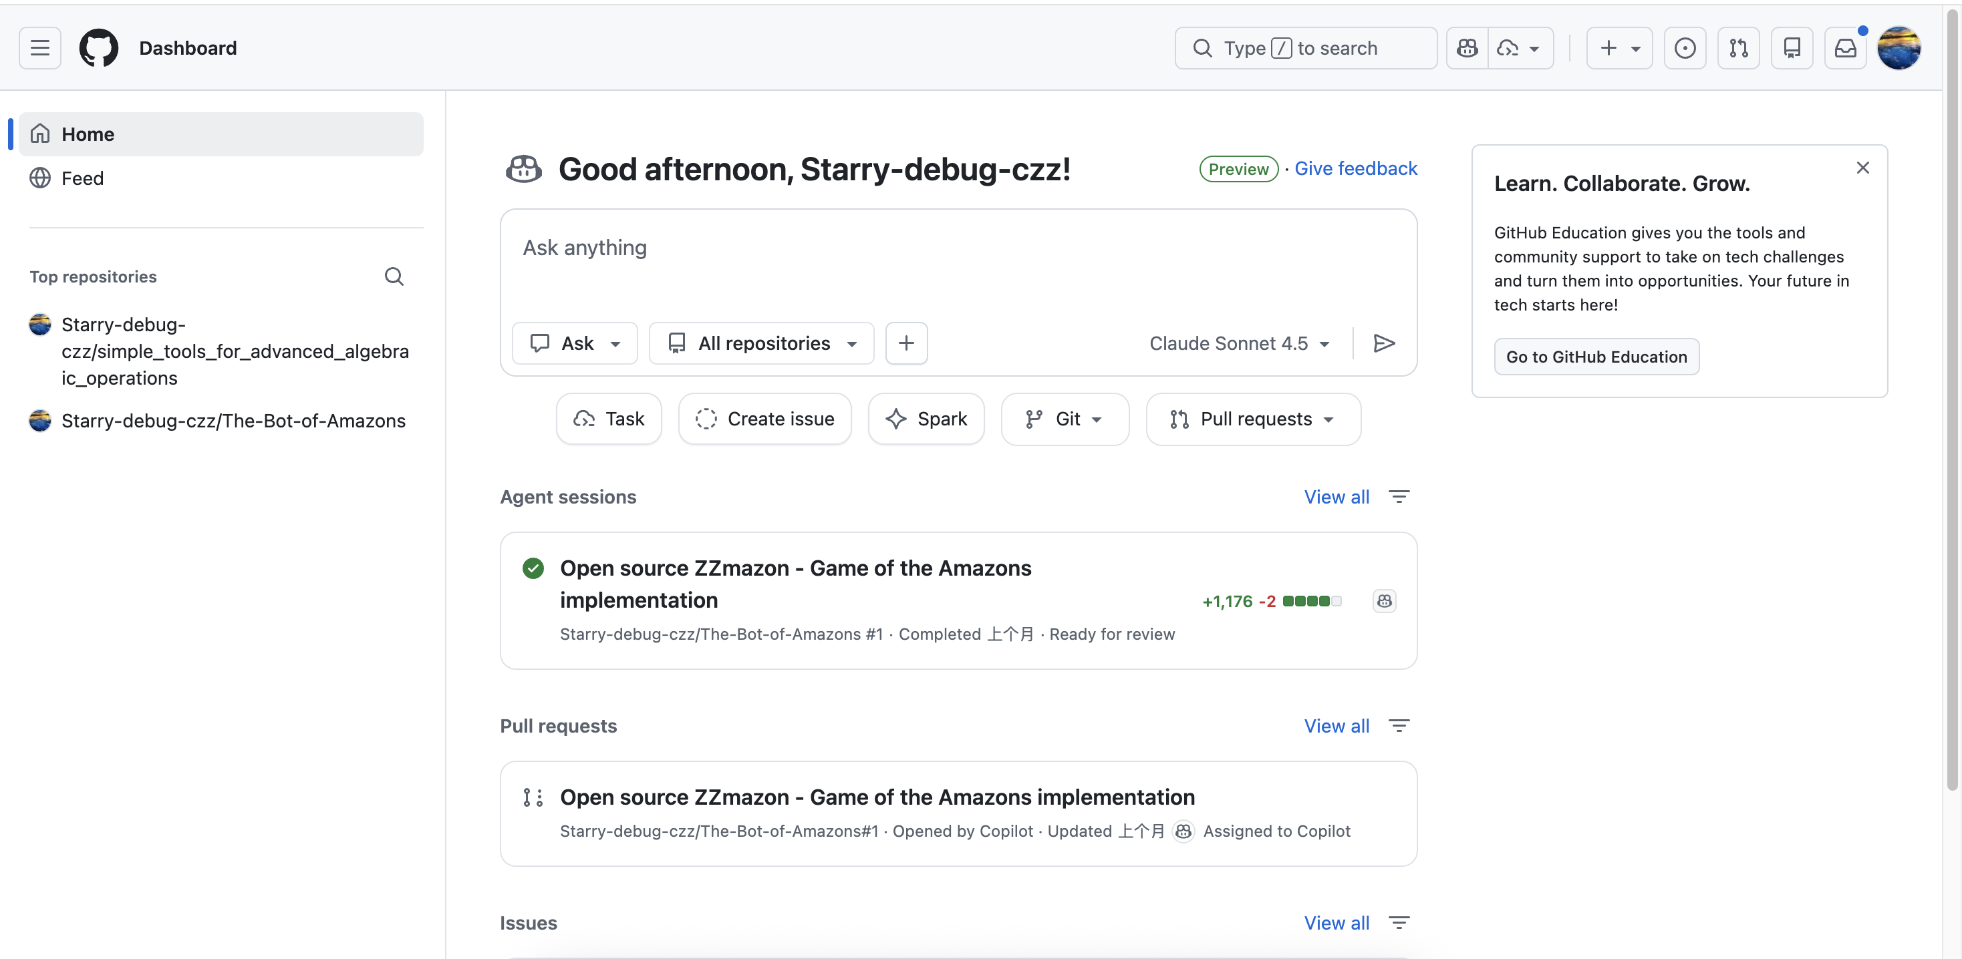Click the Give feedback link
1962x959 pixels.
click(1356, 168)
